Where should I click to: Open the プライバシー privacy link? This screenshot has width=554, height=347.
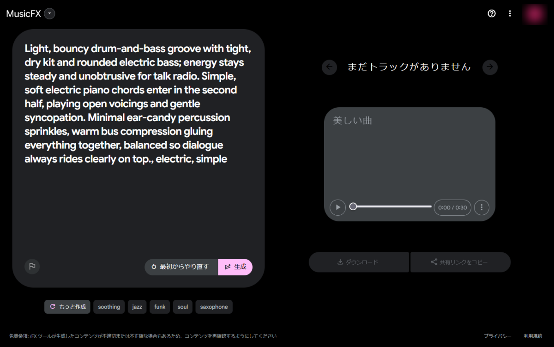point(497,336)
